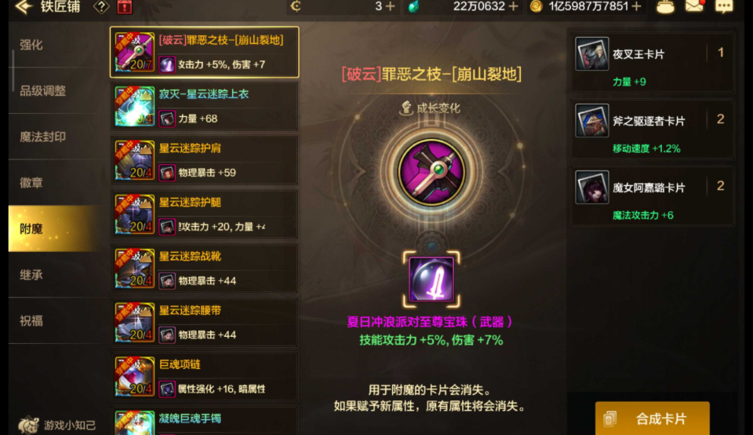The height and width of the screenshot is (435, 753).
Task: Open the chat bubble icon
Action: (x=724, y=7)
